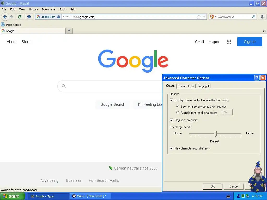
Task: Confirm the dialog with OK
Action: pos(213,186)
